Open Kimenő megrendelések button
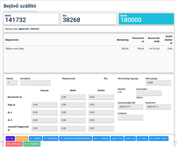The width and height of the screenshot is (177, 147). coord(75,139)
